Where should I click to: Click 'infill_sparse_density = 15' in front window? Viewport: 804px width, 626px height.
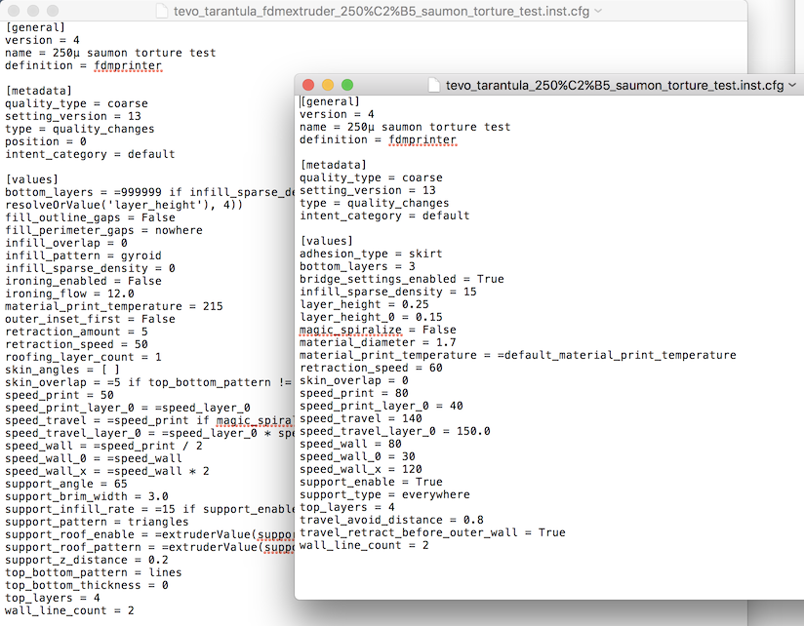tap(388, 292)
